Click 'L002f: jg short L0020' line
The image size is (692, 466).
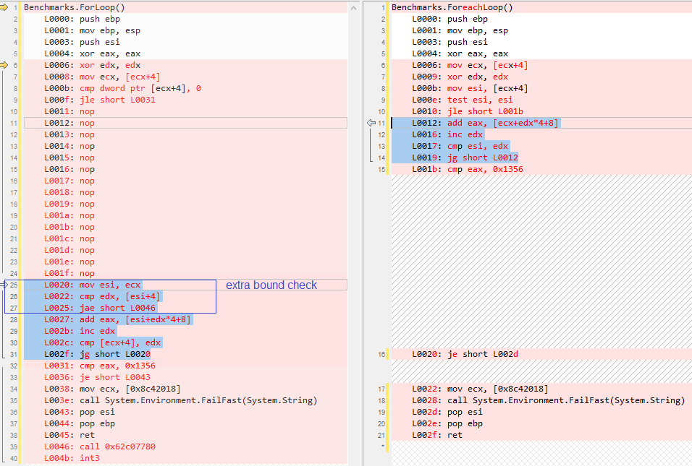[97, 354]
